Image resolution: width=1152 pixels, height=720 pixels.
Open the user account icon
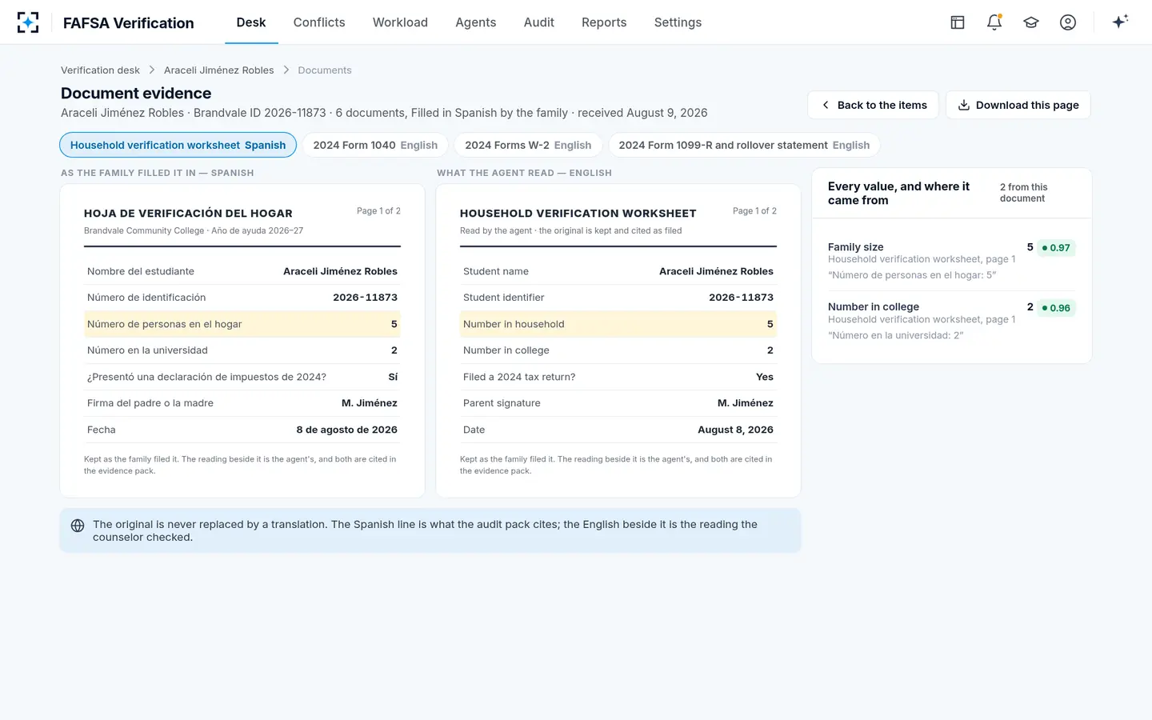pos(1068,22)
